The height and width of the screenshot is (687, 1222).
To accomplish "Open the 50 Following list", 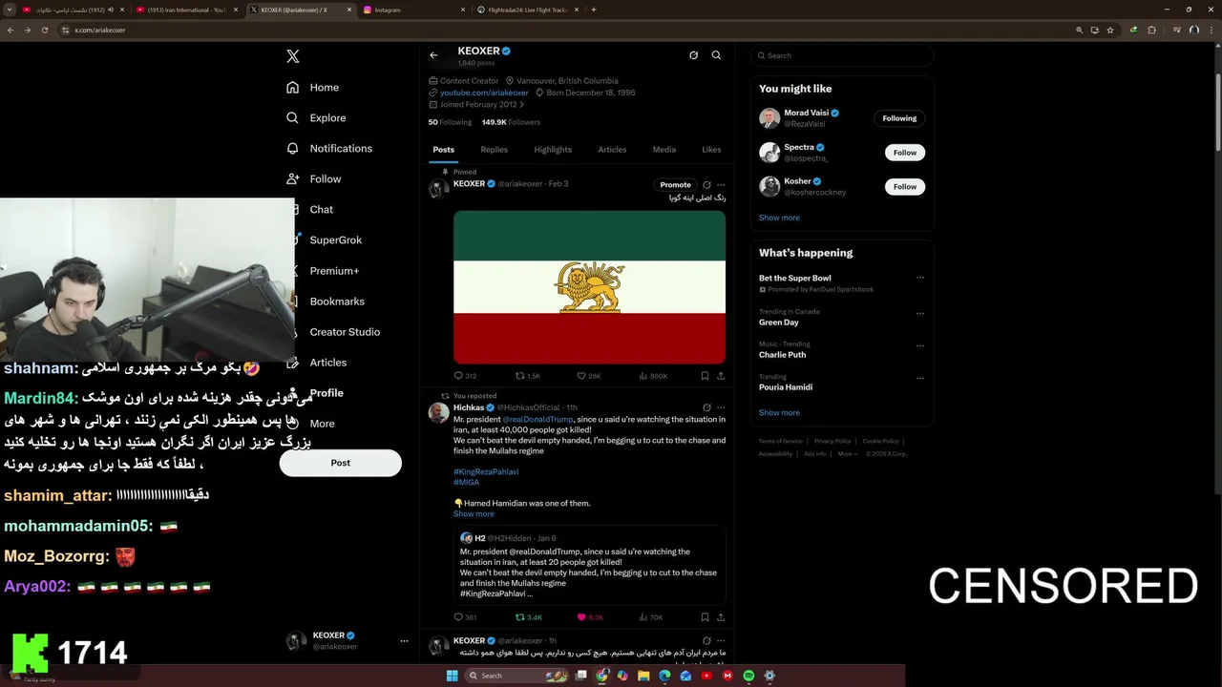I will pyautogui.click(x=450, y=122).
